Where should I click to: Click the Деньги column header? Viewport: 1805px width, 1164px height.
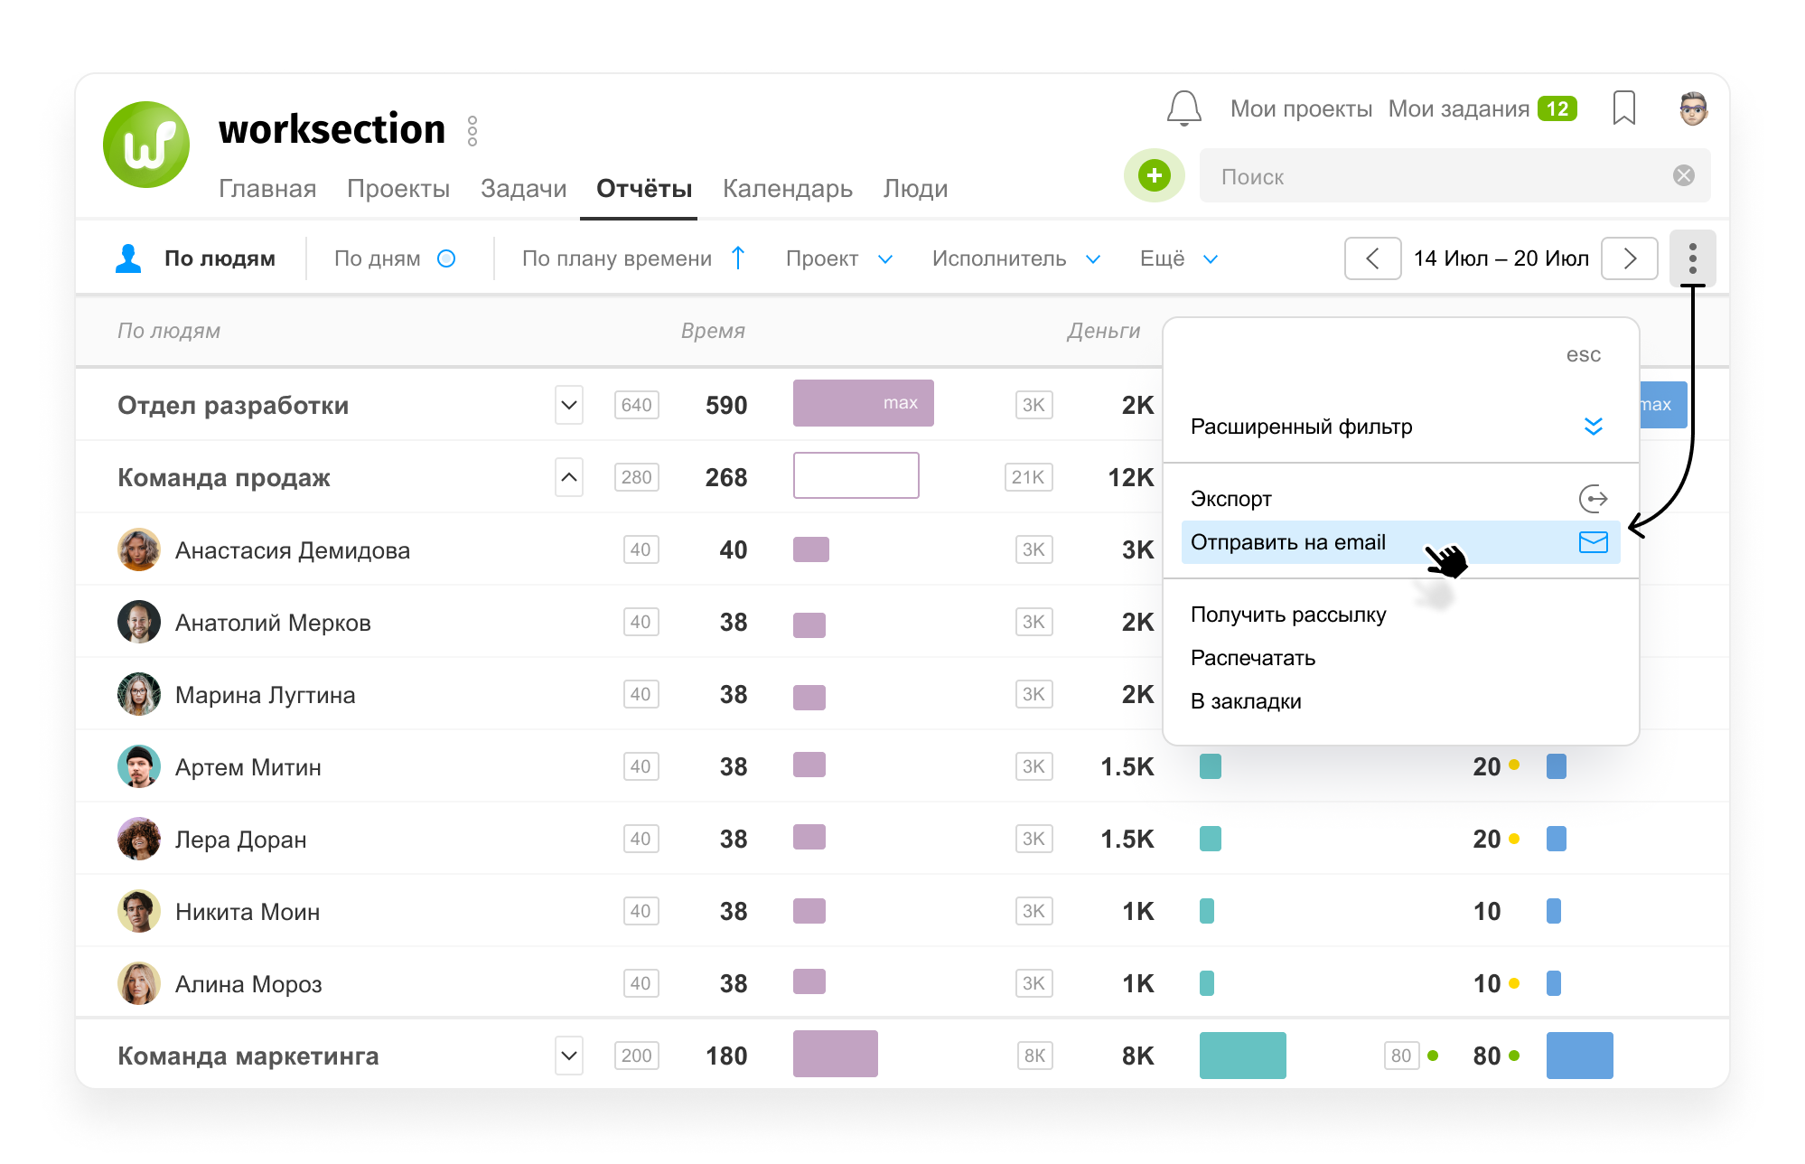1103,331
